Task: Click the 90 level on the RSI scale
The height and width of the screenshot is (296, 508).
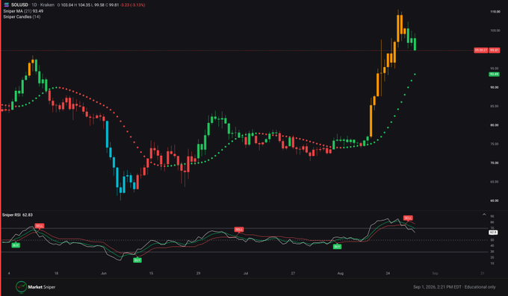Action: tap(492, 216)
